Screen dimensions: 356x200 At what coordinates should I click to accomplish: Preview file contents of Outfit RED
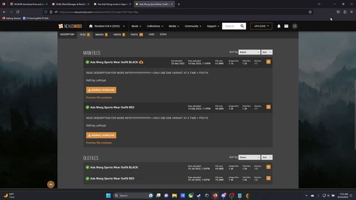tap(99, 143)
